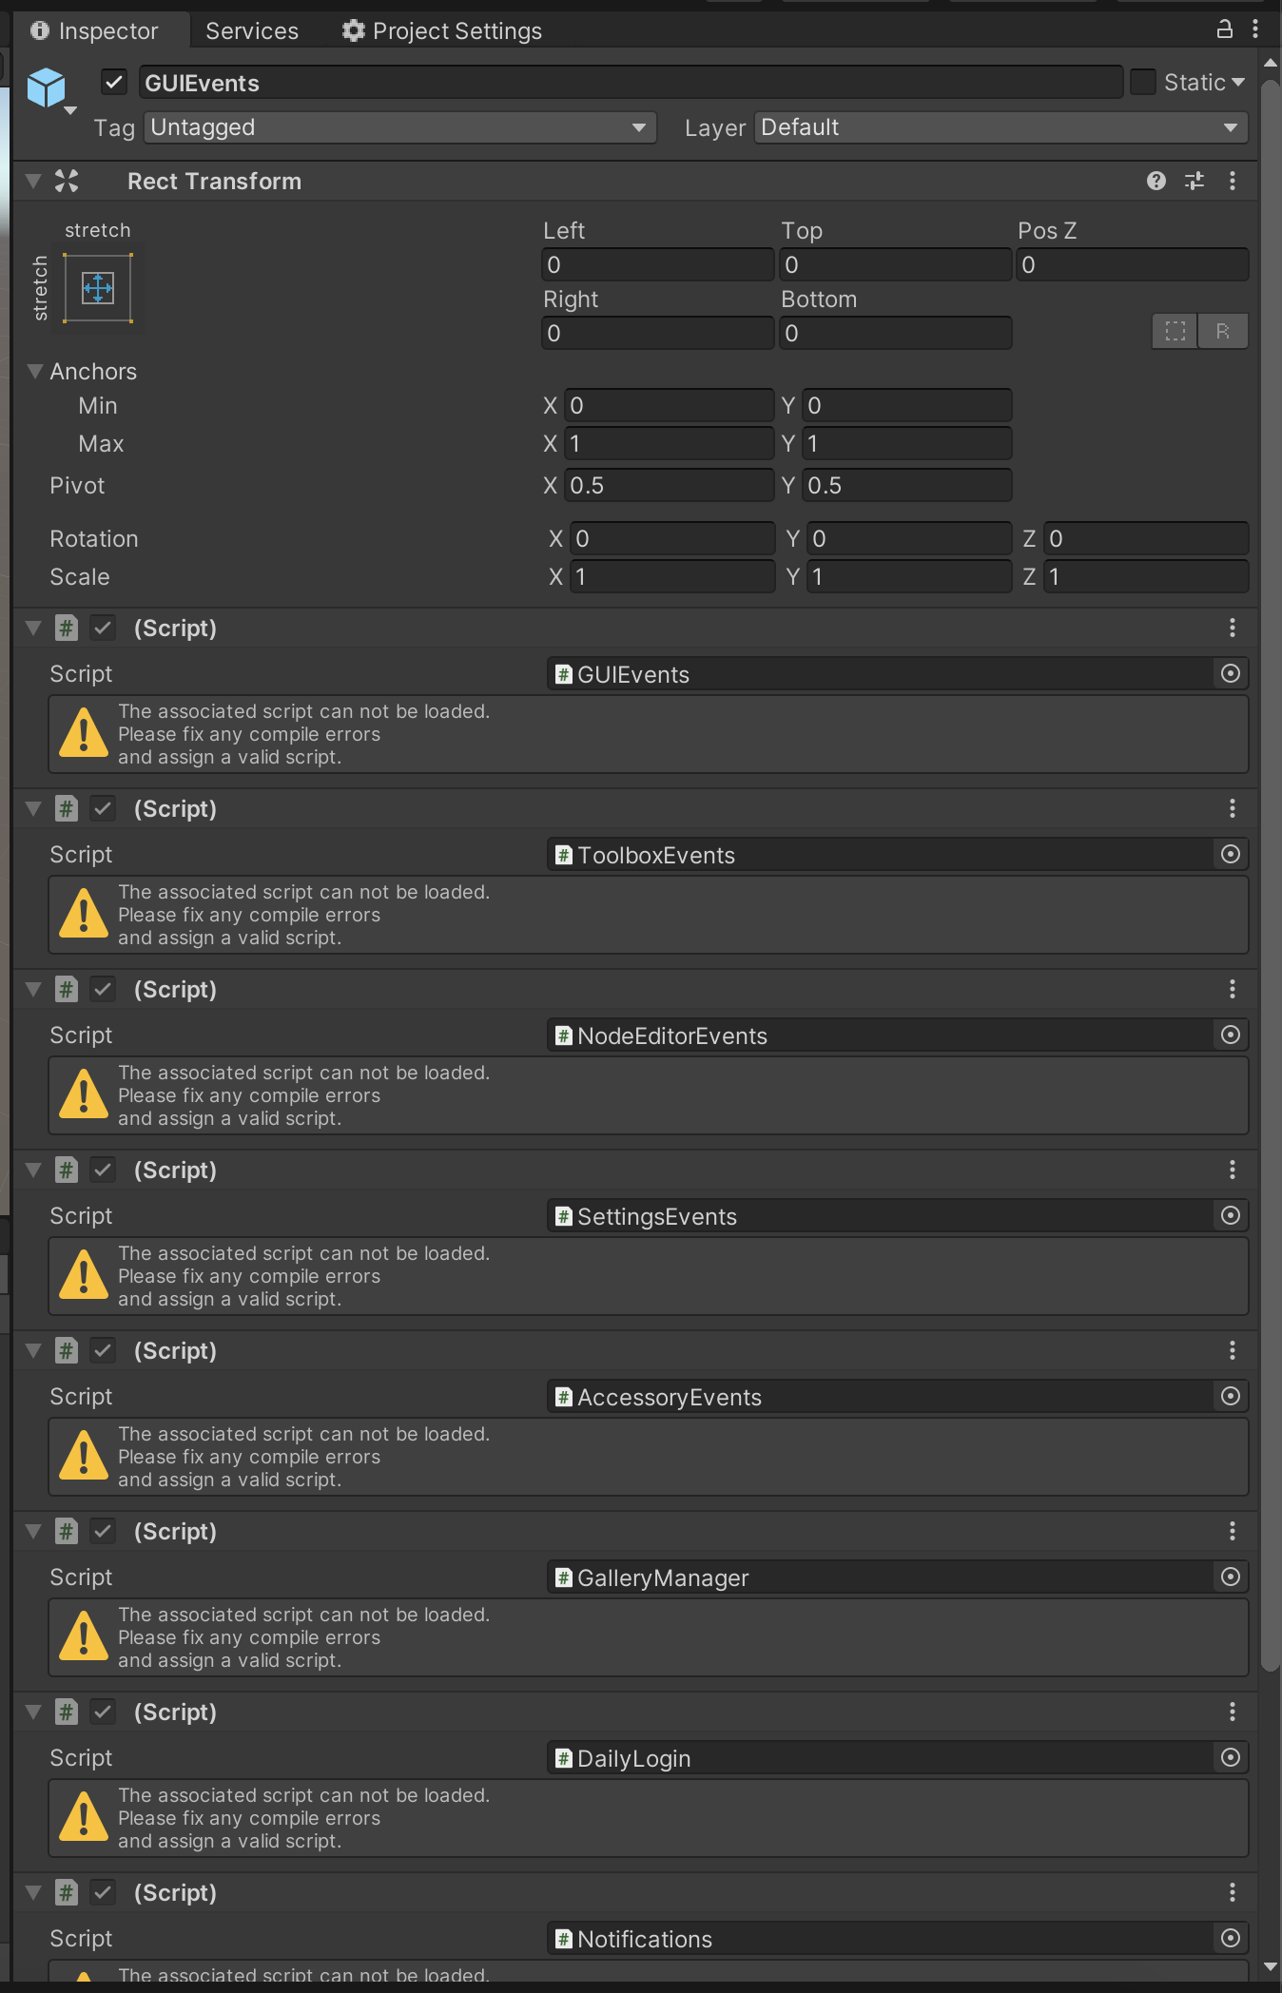Click the NodeEditorEvents script reference field
1282x1993 pixels.
(x=880, y=1035)
